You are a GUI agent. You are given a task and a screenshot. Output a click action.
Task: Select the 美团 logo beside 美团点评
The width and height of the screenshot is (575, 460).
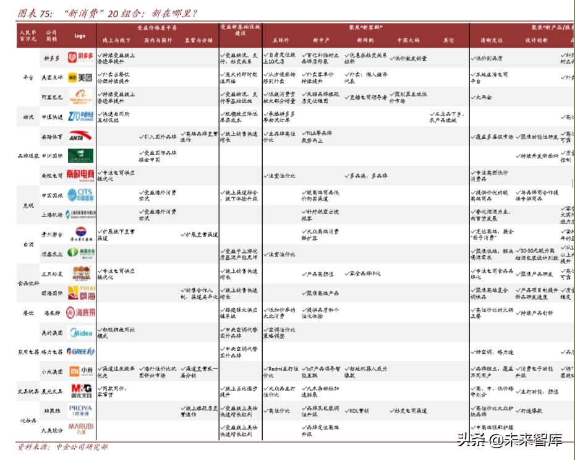pyautogui.click(x=80, y=77)
